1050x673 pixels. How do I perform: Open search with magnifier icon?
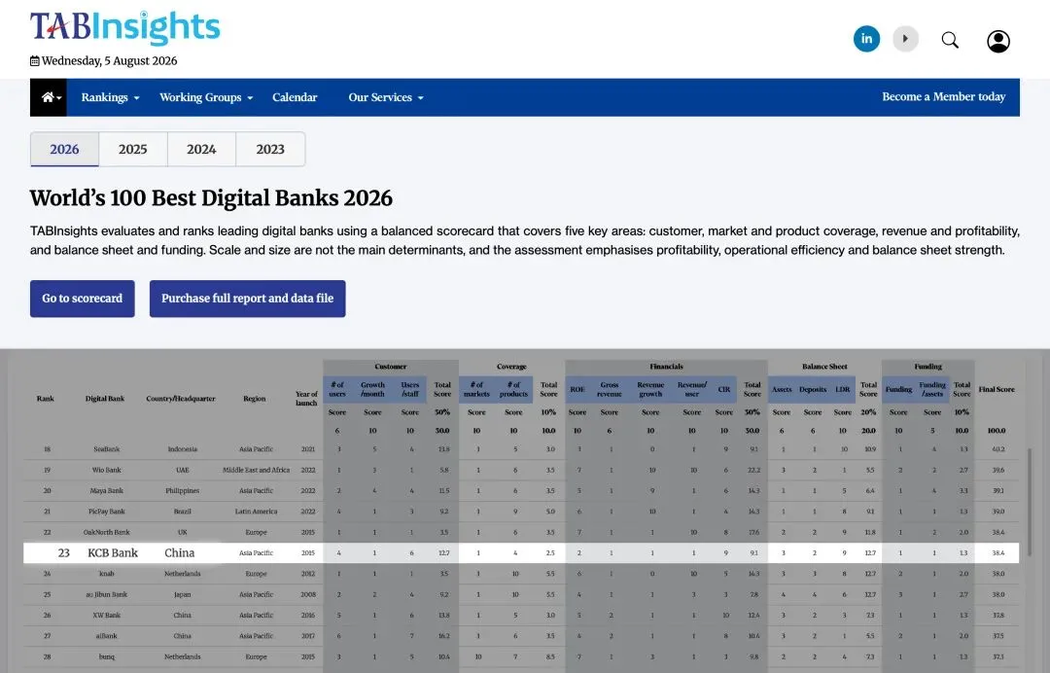tap(950, 40)
